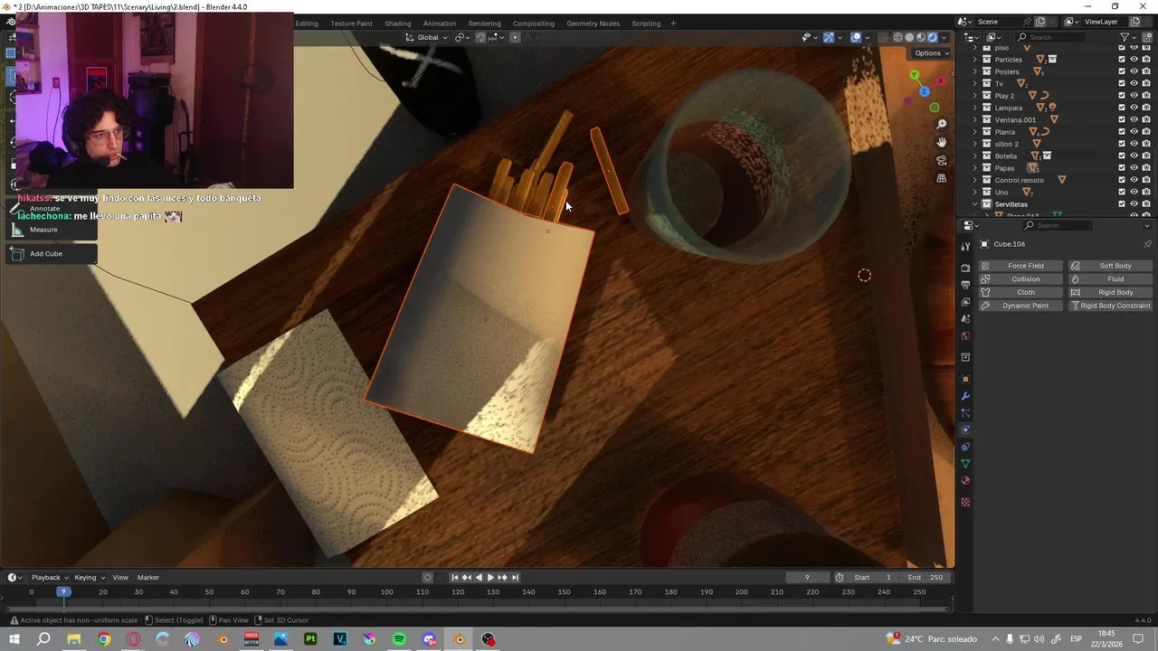Open the Object Data properties tab

tap(965, 464)
